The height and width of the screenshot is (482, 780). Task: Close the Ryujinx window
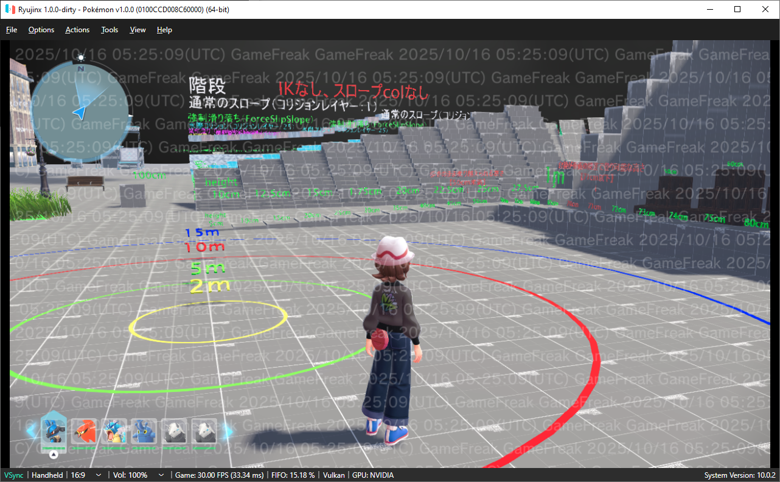pyautogui.click(x=765, y=9)
